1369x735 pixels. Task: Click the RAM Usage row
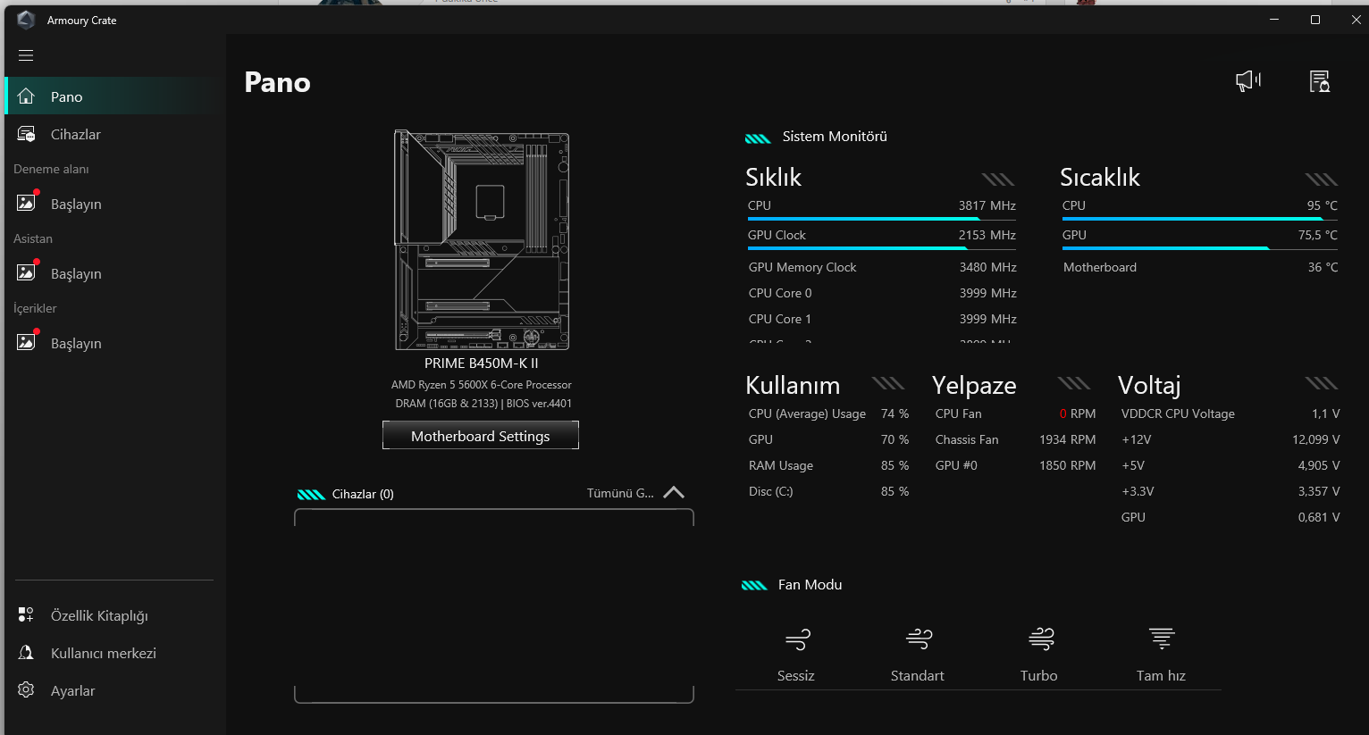coord(828,465)
